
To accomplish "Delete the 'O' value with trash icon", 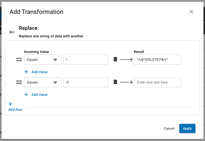I will pos(115,82).
